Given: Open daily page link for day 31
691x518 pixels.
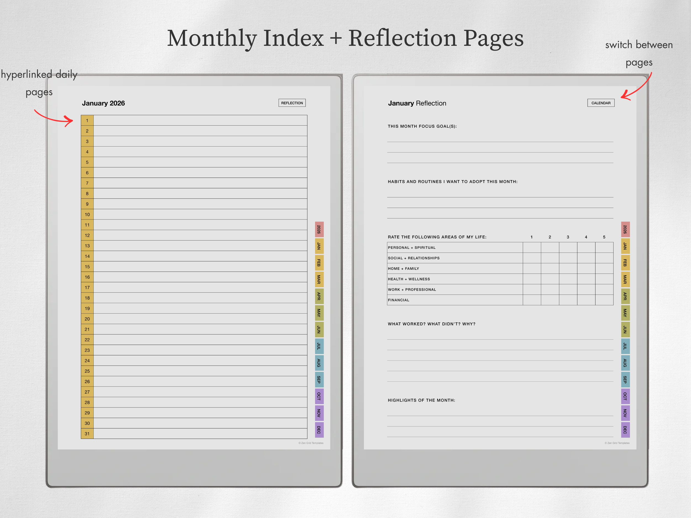Looking at the screenshot, I should [87, 434].
